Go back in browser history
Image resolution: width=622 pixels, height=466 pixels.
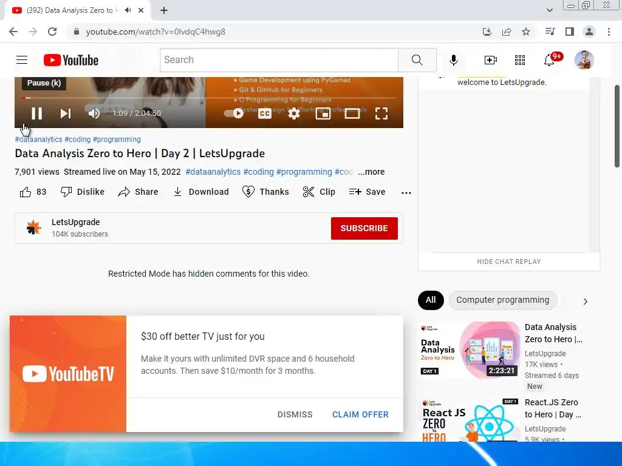point(13,32)
